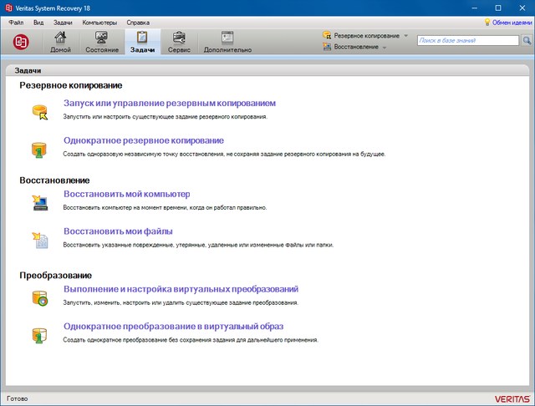
Task: Open Выполнение и настройка виртуальных преобразований link
Action: pyautogui.click(x=181, y=289)
